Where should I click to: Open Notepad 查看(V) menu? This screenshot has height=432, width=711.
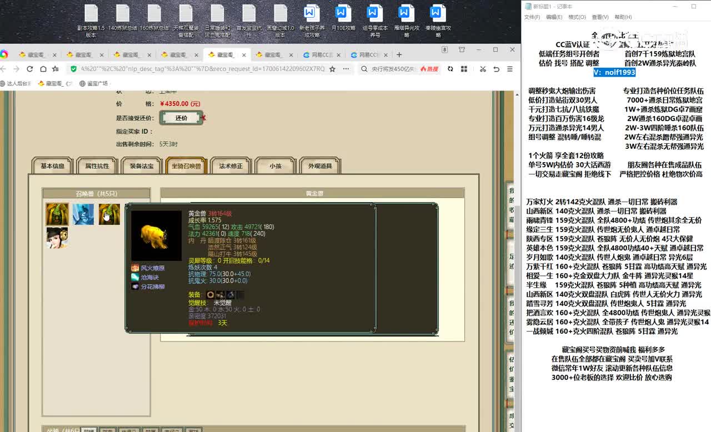(600, 17)
